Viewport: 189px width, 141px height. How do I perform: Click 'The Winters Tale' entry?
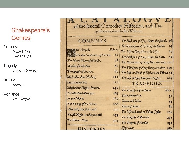[x=78, y=120]
